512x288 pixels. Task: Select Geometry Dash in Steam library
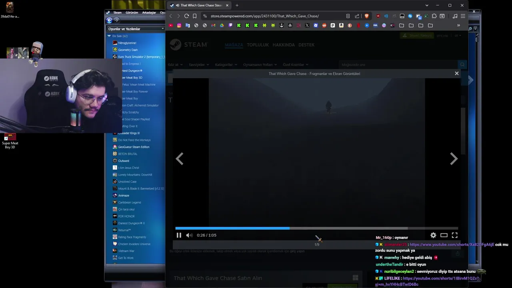[128, 50]
